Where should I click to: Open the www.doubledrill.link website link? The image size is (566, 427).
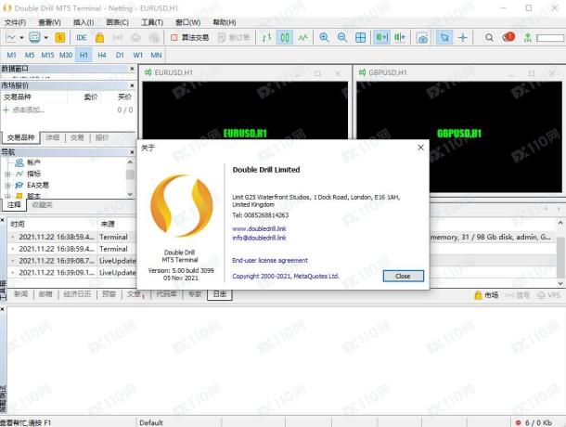pos(259,228)
